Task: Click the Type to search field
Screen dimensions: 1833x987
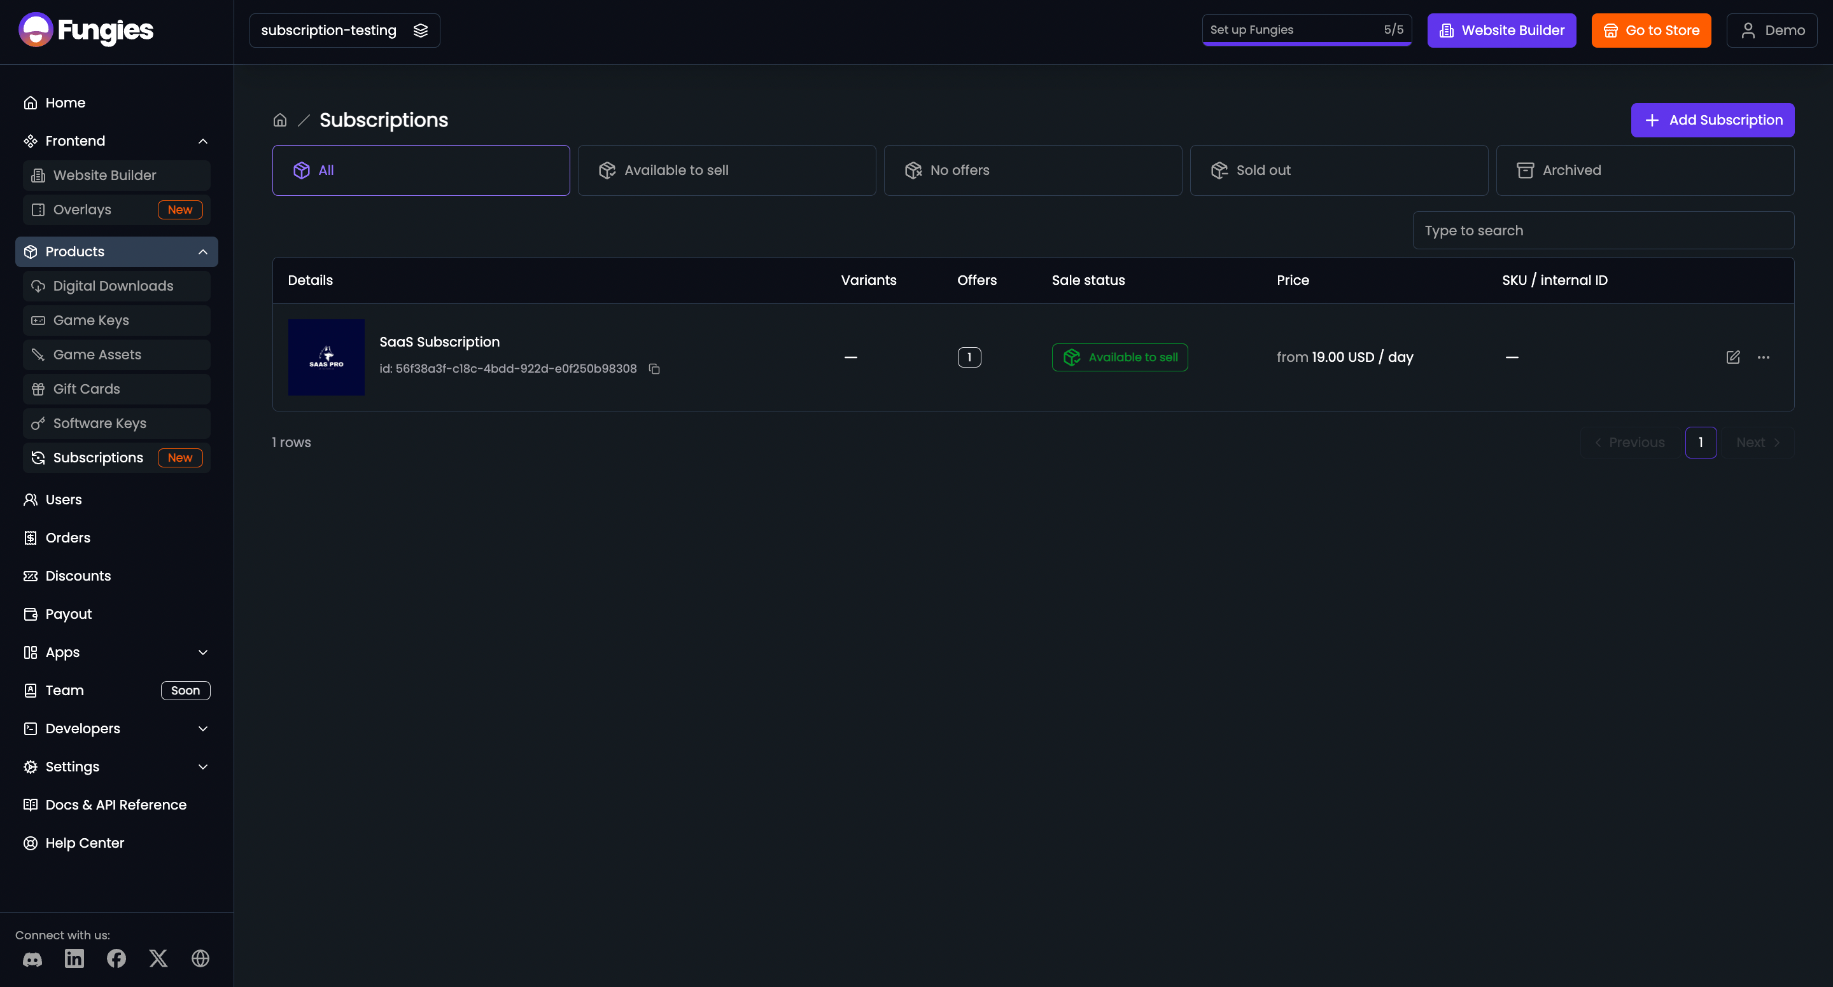Action: (1603, 230)
